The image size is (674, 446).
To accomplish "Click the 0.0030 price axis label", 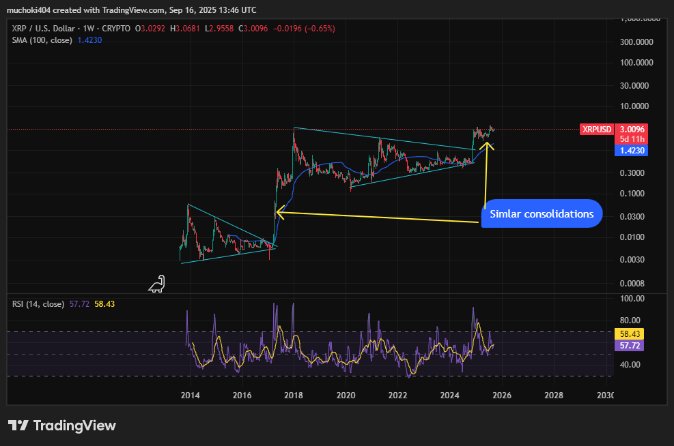I will [x=632, y=259].
